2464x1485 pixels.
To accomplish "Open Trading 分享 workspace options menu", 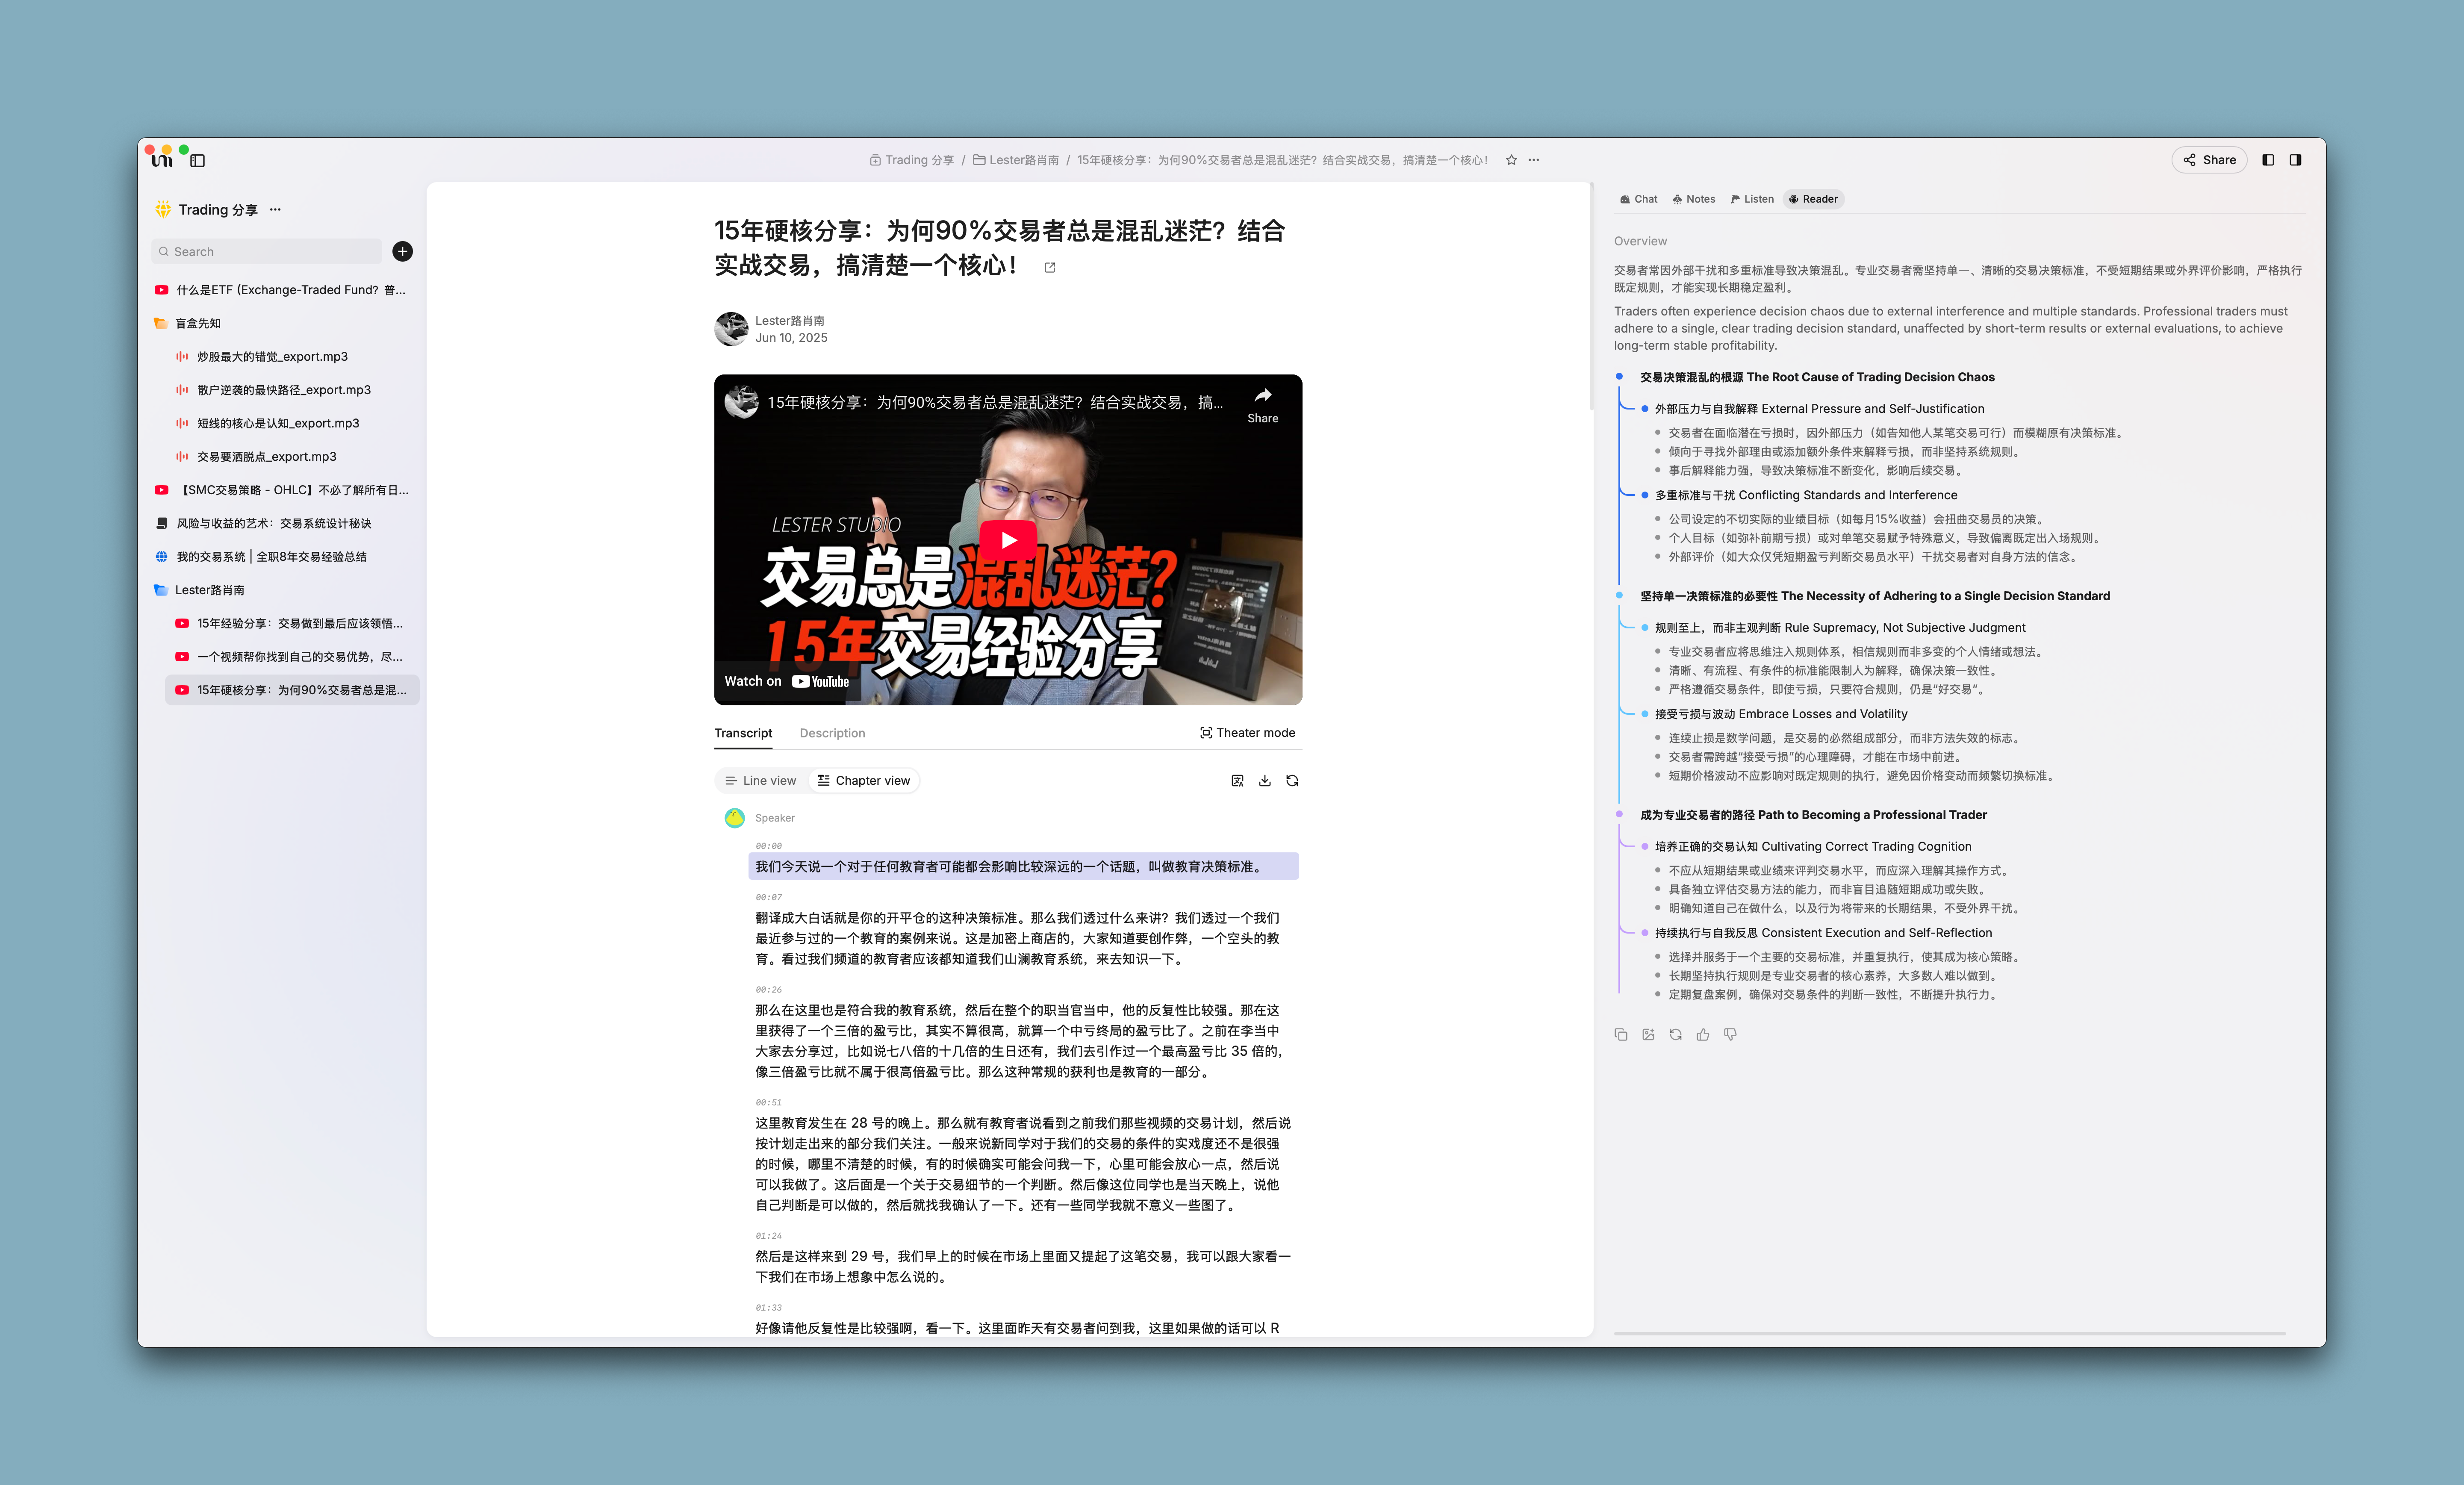I will [275, 210].
